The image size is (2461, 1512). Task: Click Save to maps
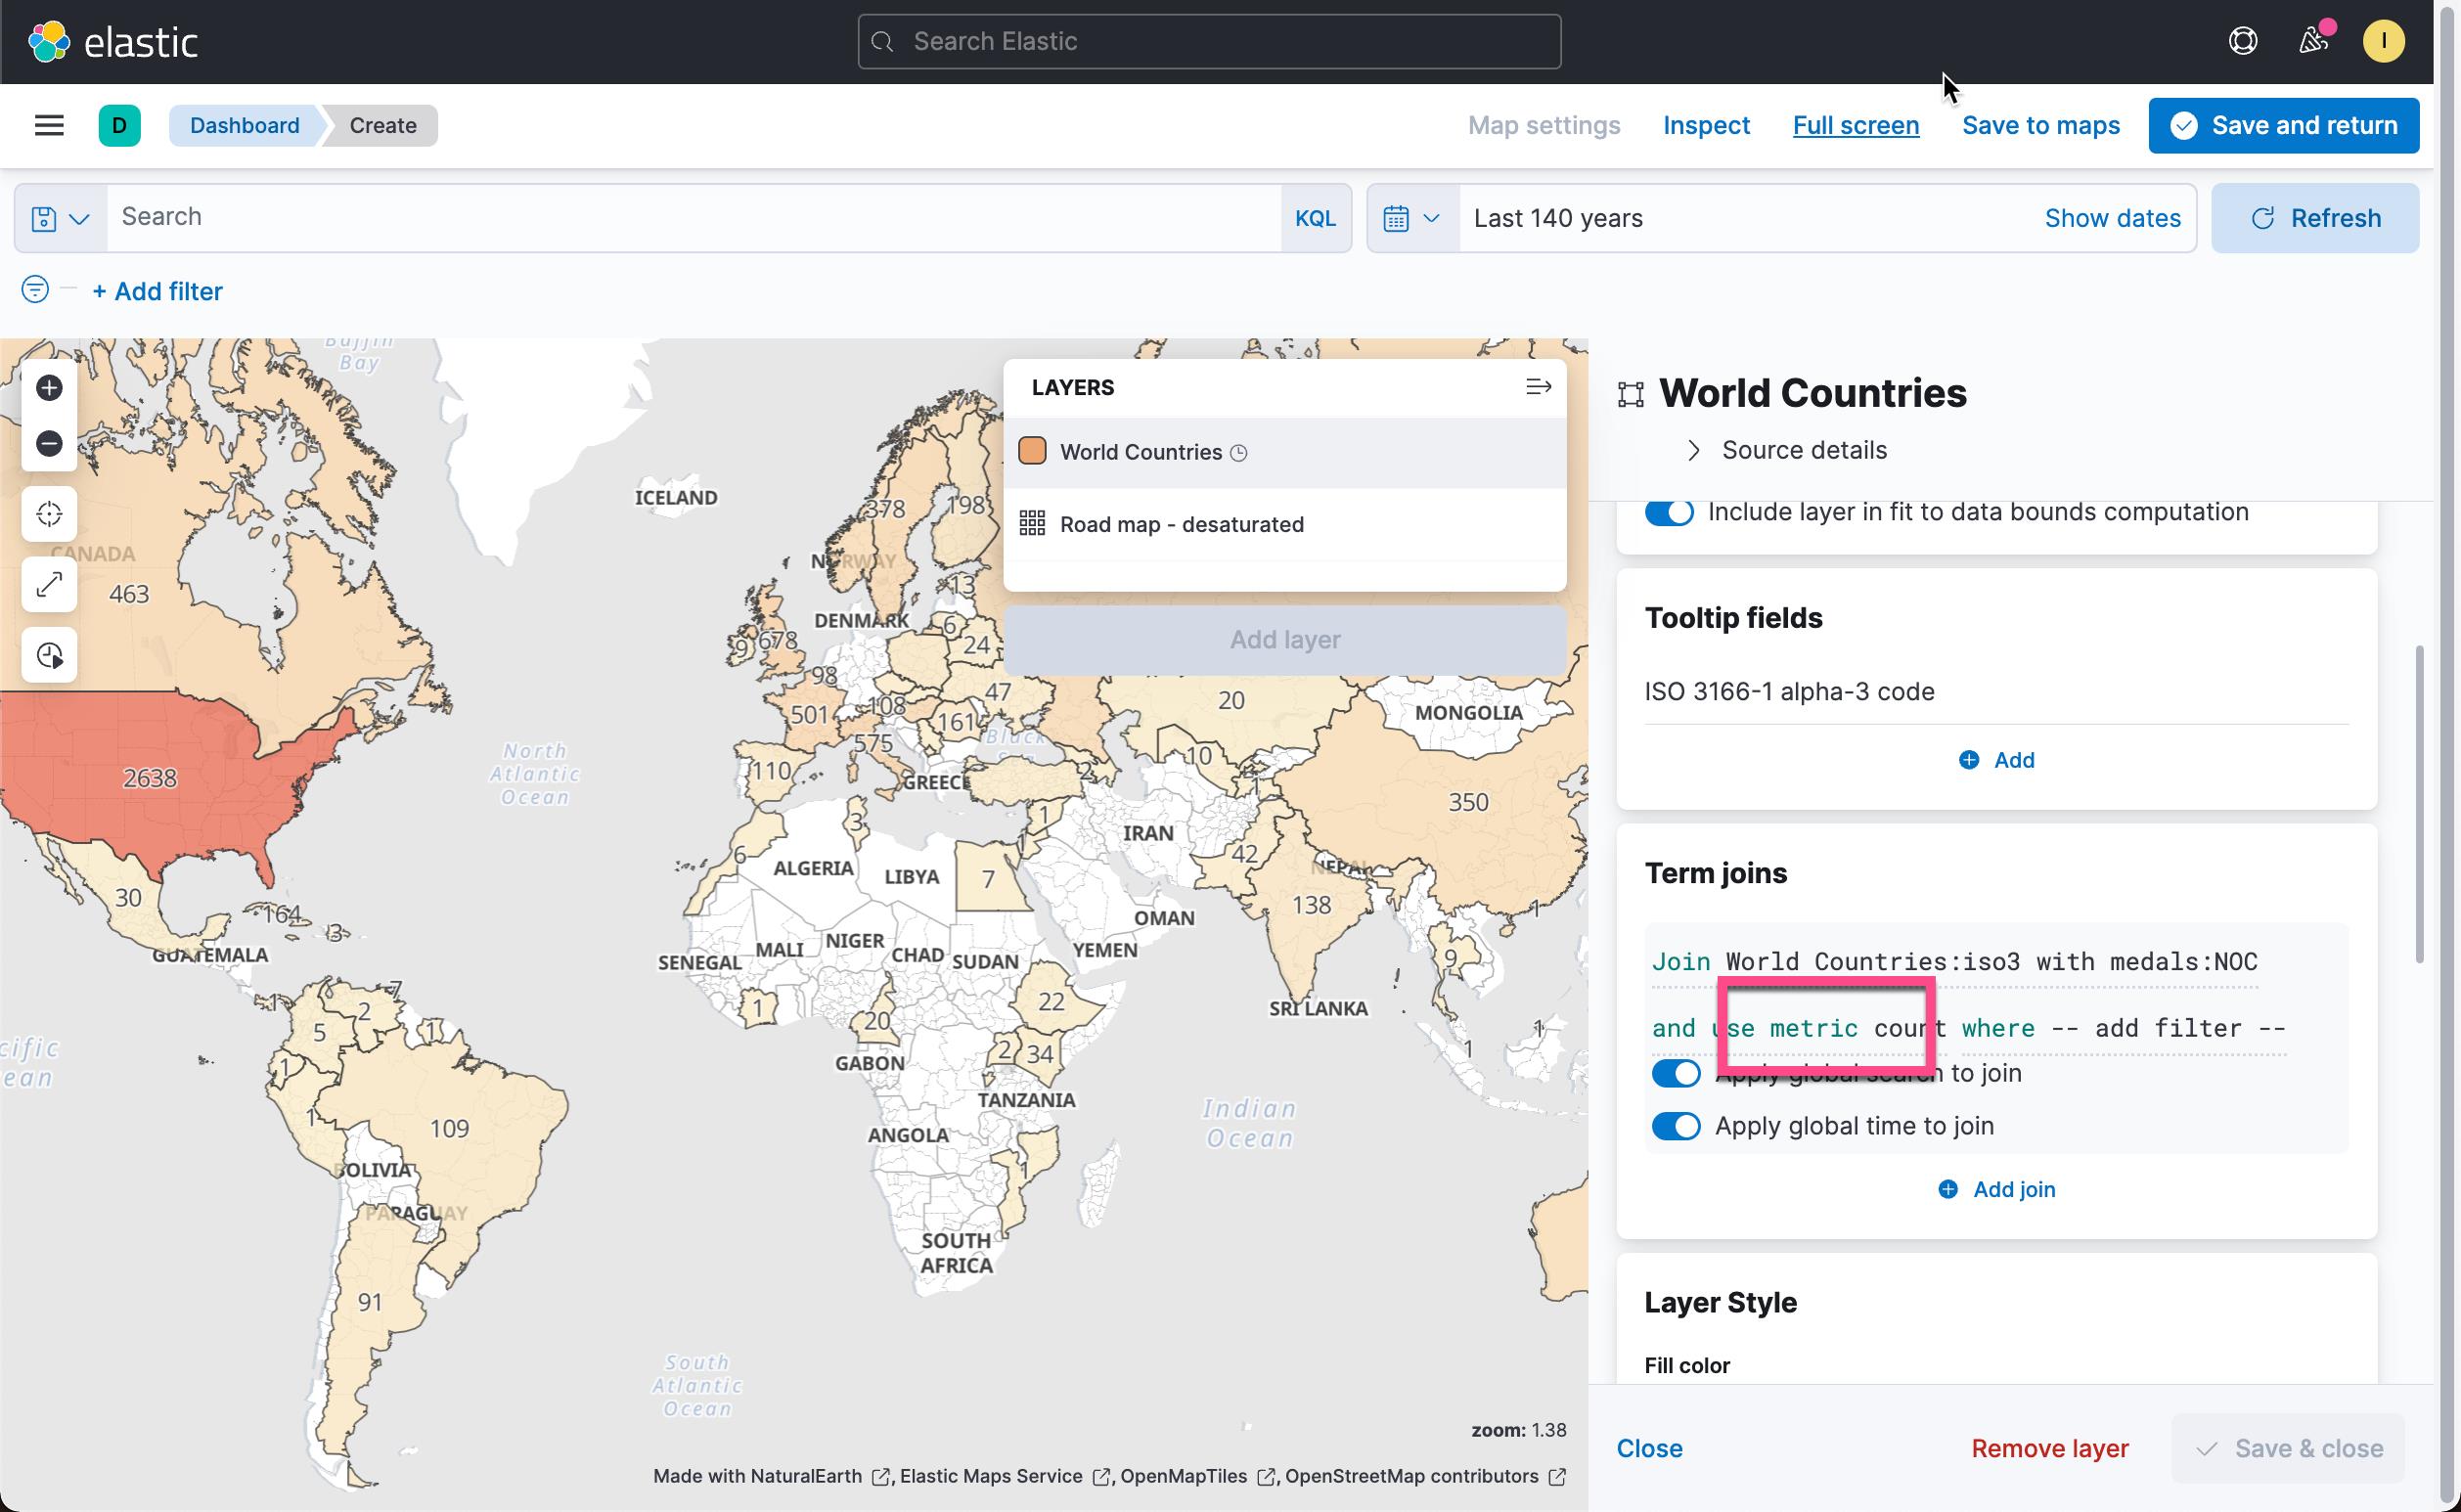click(x=2040, y=125)
